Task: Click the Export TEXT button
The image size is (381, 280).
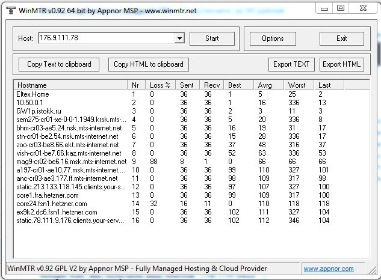Action: tap(291, 64)
